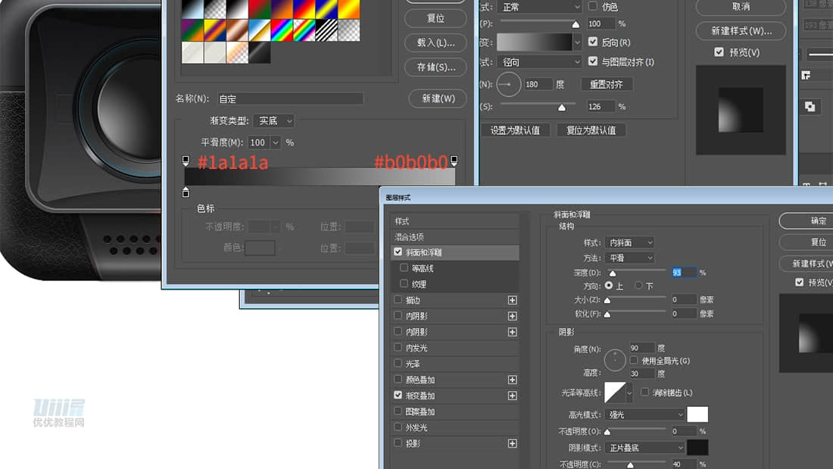
Task: Pick the blue yellow blue gradient preset
Action: pyautogui.click(x=326, y=8)
